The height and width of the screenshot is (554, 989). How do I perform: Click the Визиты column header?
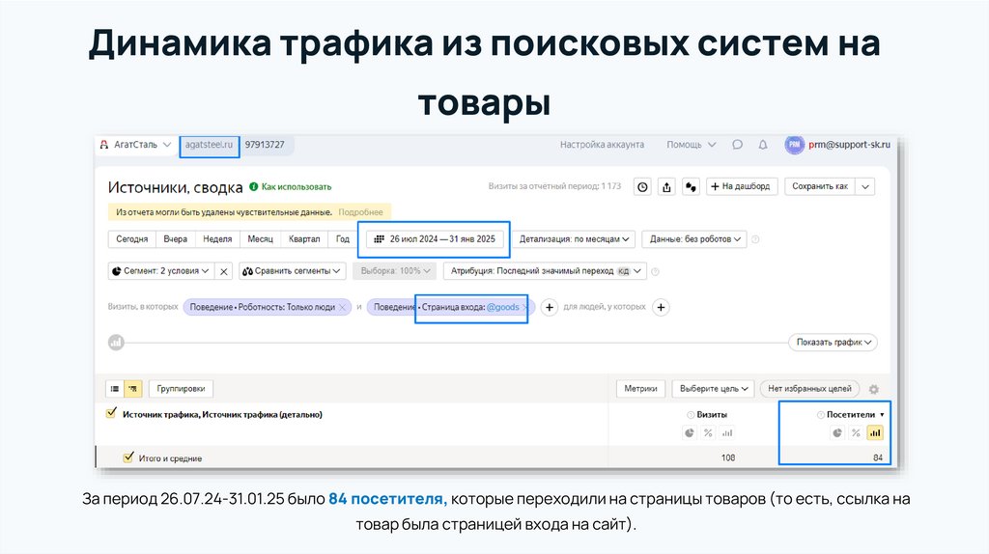pyautogui.click(x=712, y=415)
